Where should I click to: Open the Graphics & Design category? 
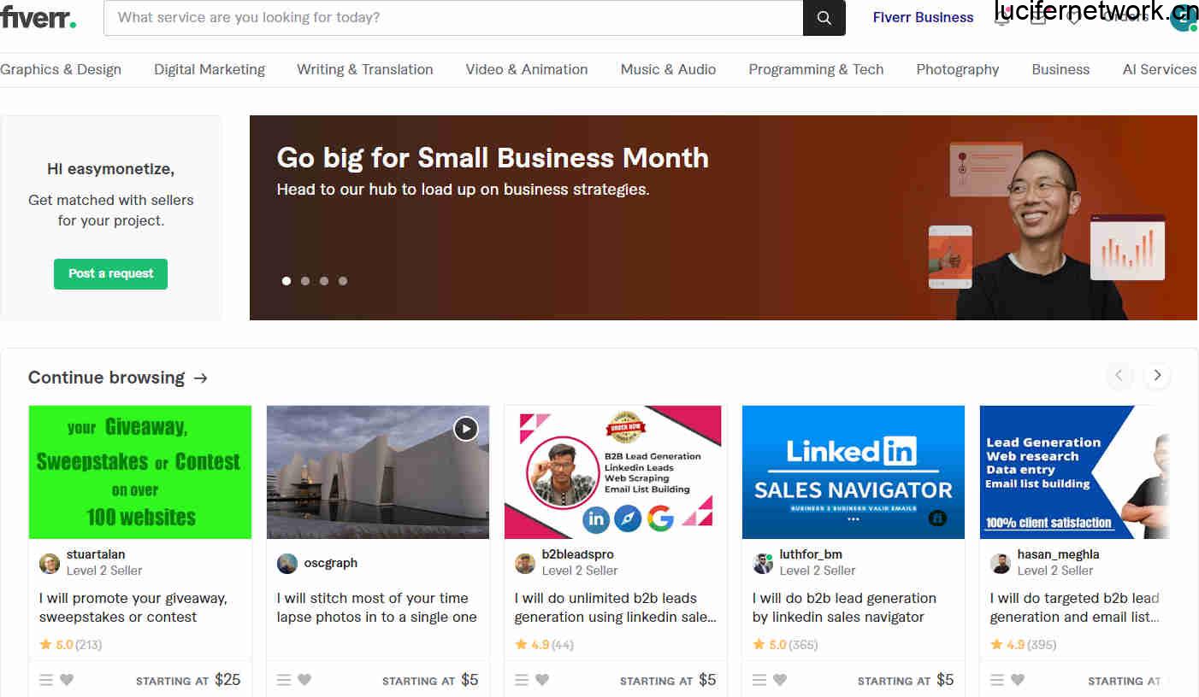(61, 69)
